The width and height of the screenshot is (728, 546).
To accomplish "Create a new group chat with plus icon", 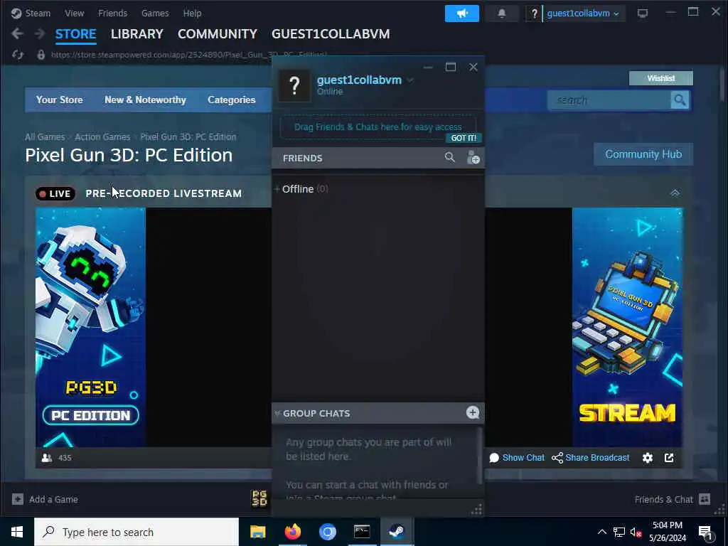I will [473, 412].
